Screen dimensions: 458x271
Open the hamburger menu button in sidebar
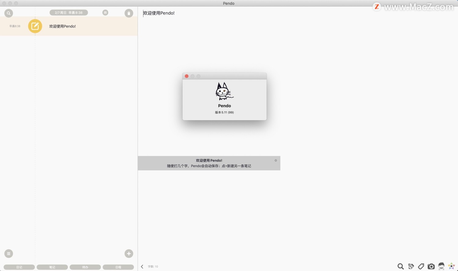click(9, 254)
